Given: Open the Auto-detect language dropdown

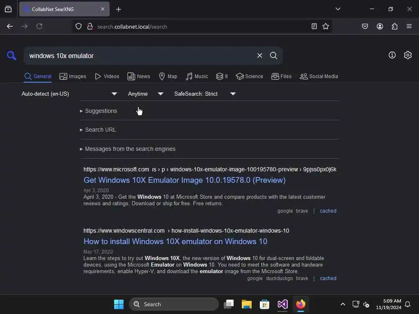Looking at the screenshot, I should tap(70, 94).
